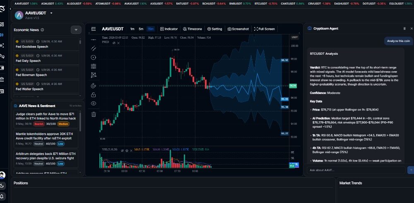414x203 pixels.
Task: Click the Crypticom logo at top left
Action: coord(2,9)
